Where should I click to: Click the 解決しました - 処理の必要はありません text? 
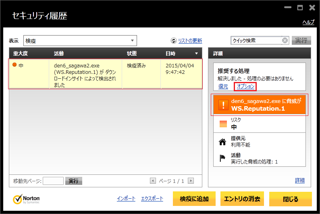coord(255,79)
